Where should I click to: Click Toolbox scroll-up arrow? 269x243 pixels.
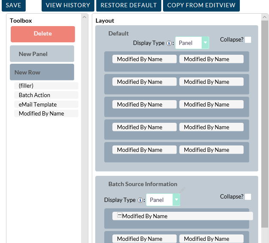click(x=84, y=17)
